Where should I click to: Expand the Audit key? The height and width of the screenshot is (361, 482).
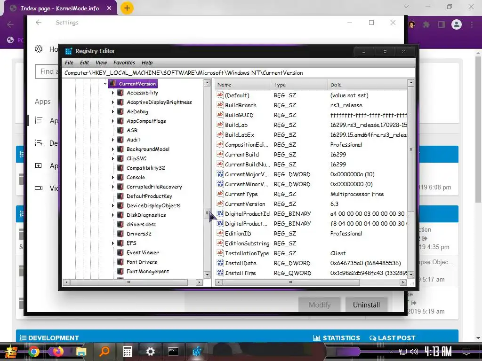(113, 140)
